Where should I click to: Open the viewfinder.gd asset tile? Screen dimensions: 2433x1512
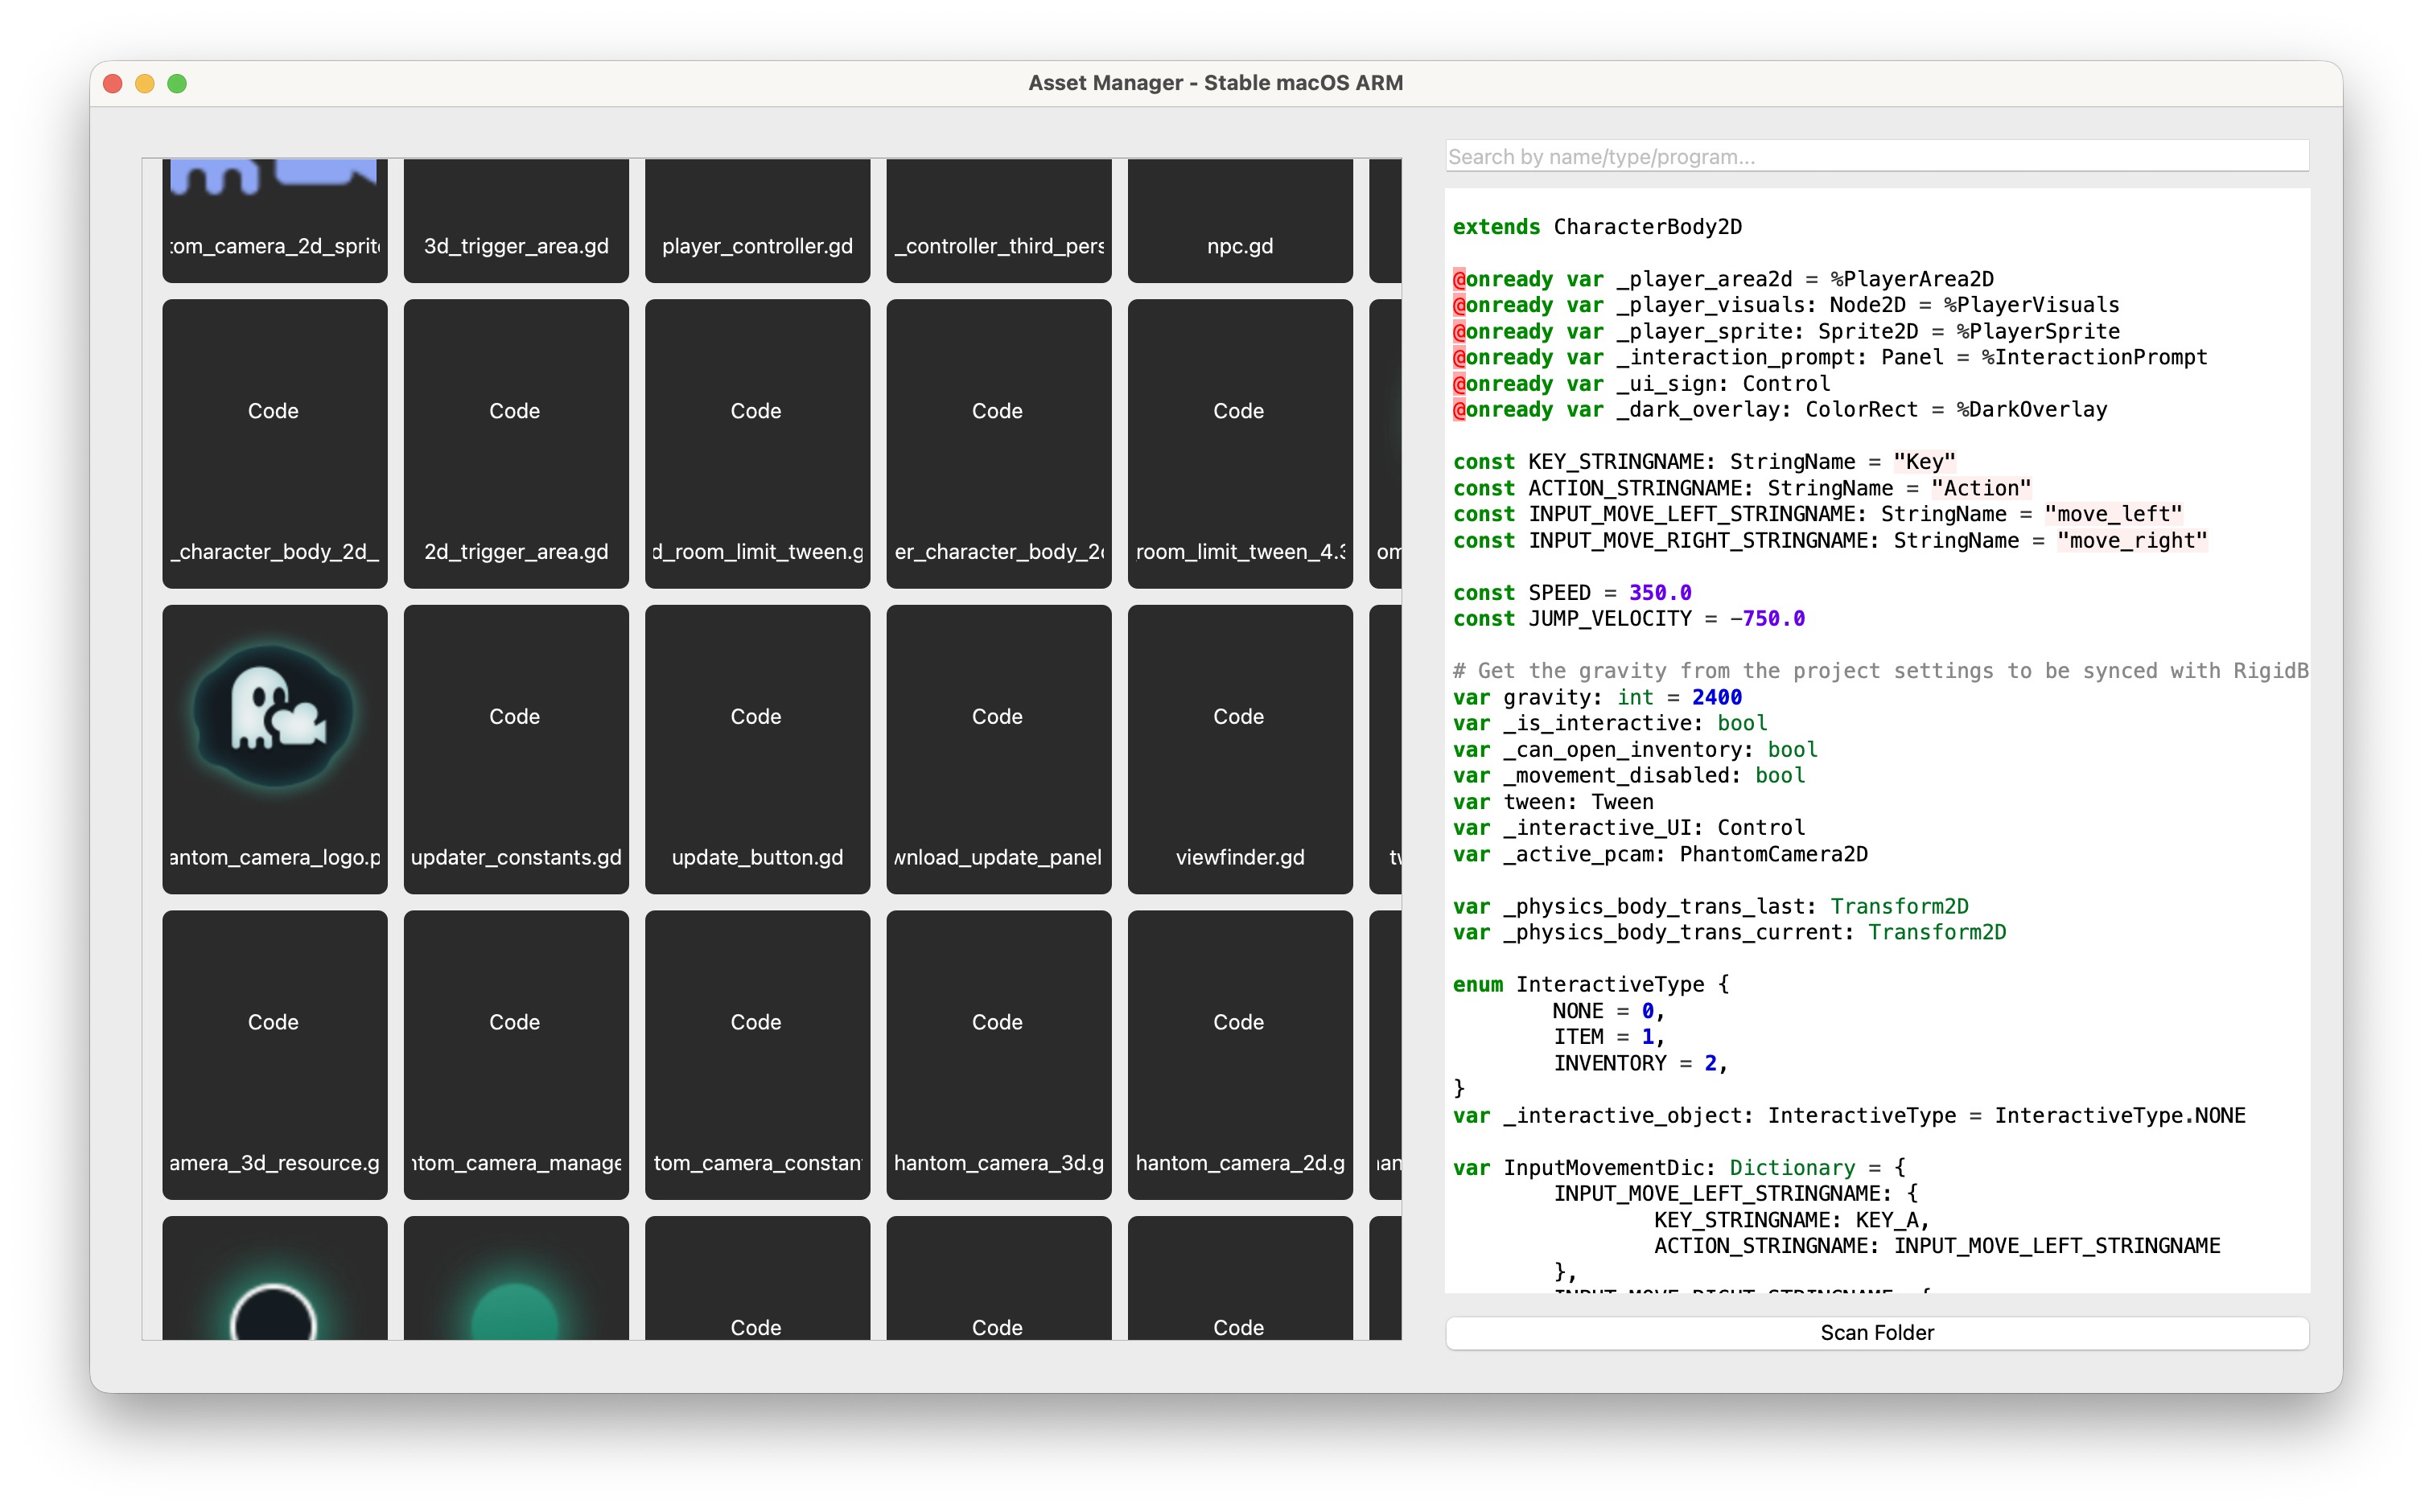tap(1238, 748)
